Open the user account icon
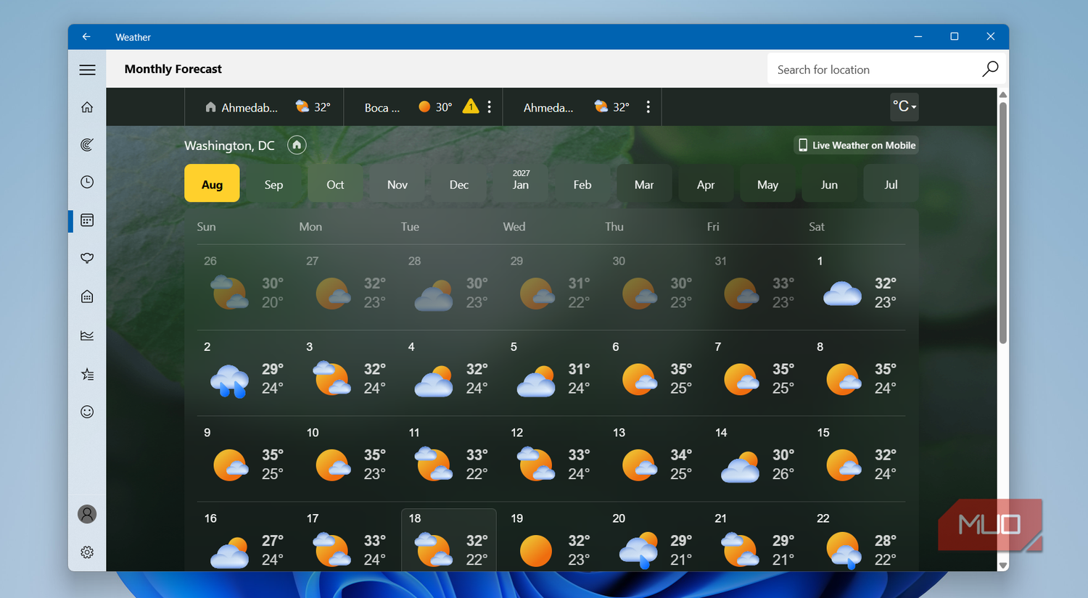1088x598 pixels. [x=87, y=514]
